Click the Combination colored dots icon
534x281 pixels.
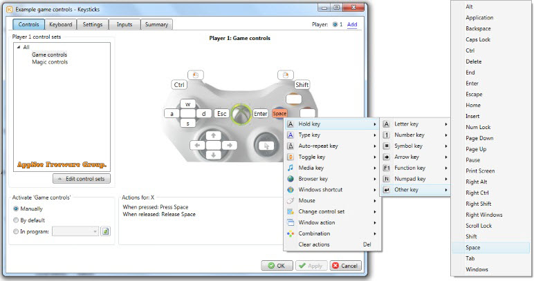click(291, 233)
